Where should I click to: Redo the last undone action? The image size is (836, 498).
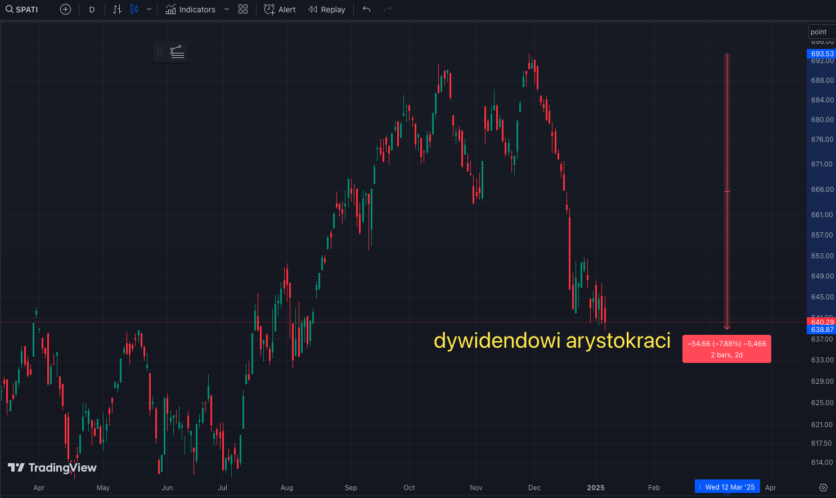pos(388,10)
